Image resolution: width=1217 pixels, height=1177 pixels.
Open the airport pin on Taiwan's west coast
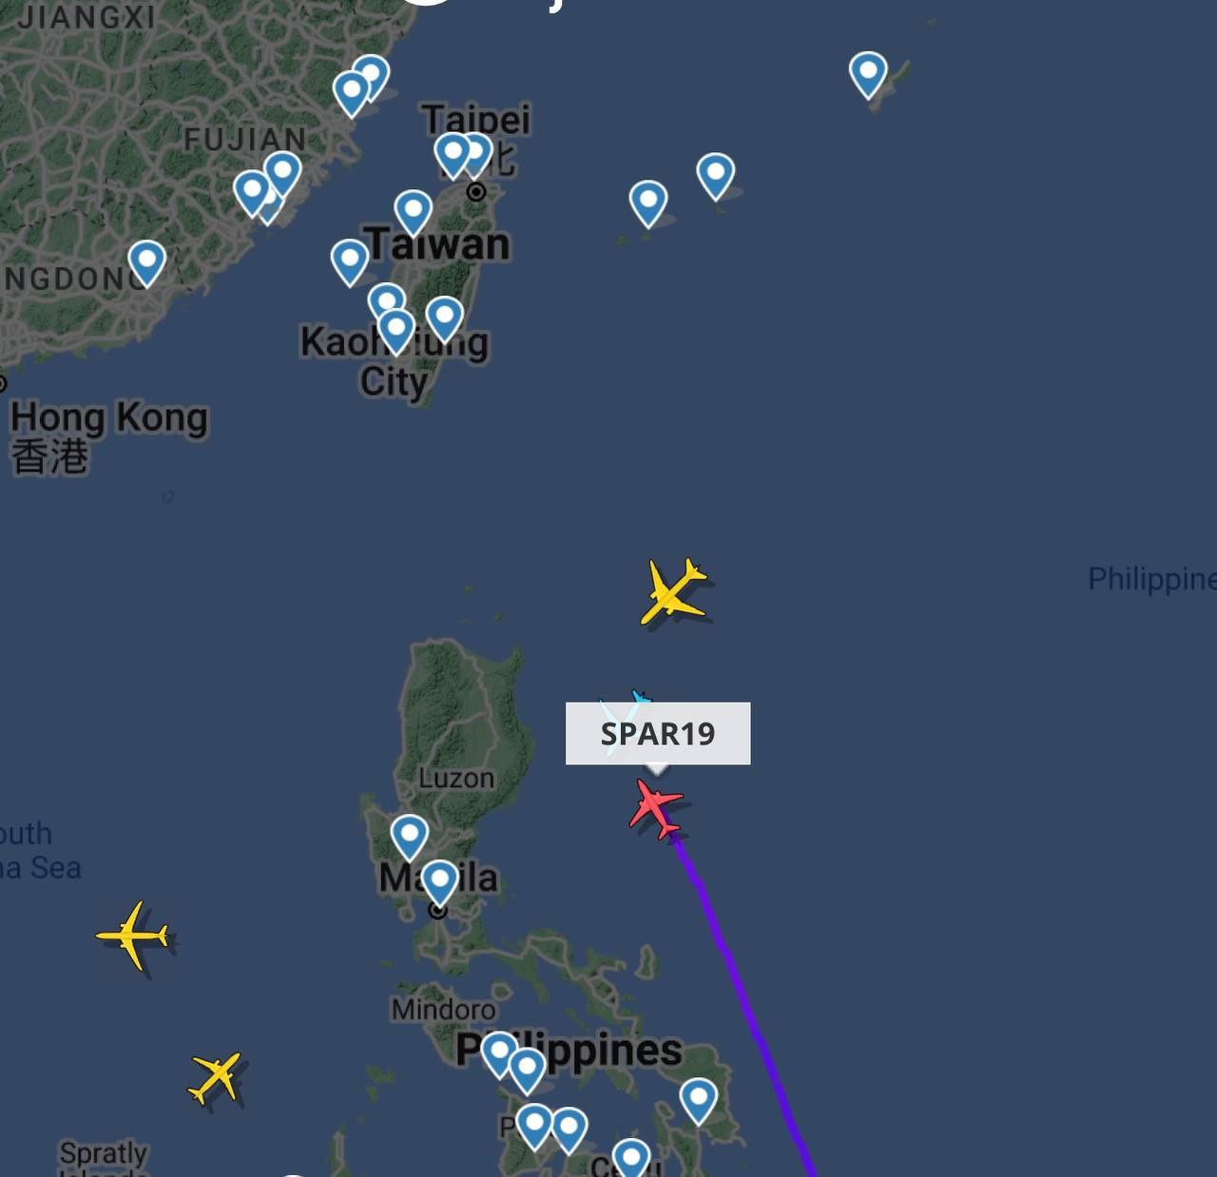pyautogui.click(x=414, y=213)
